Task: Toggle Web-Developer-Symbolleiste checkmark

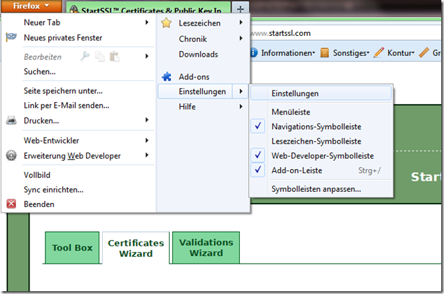Action: 258,155
